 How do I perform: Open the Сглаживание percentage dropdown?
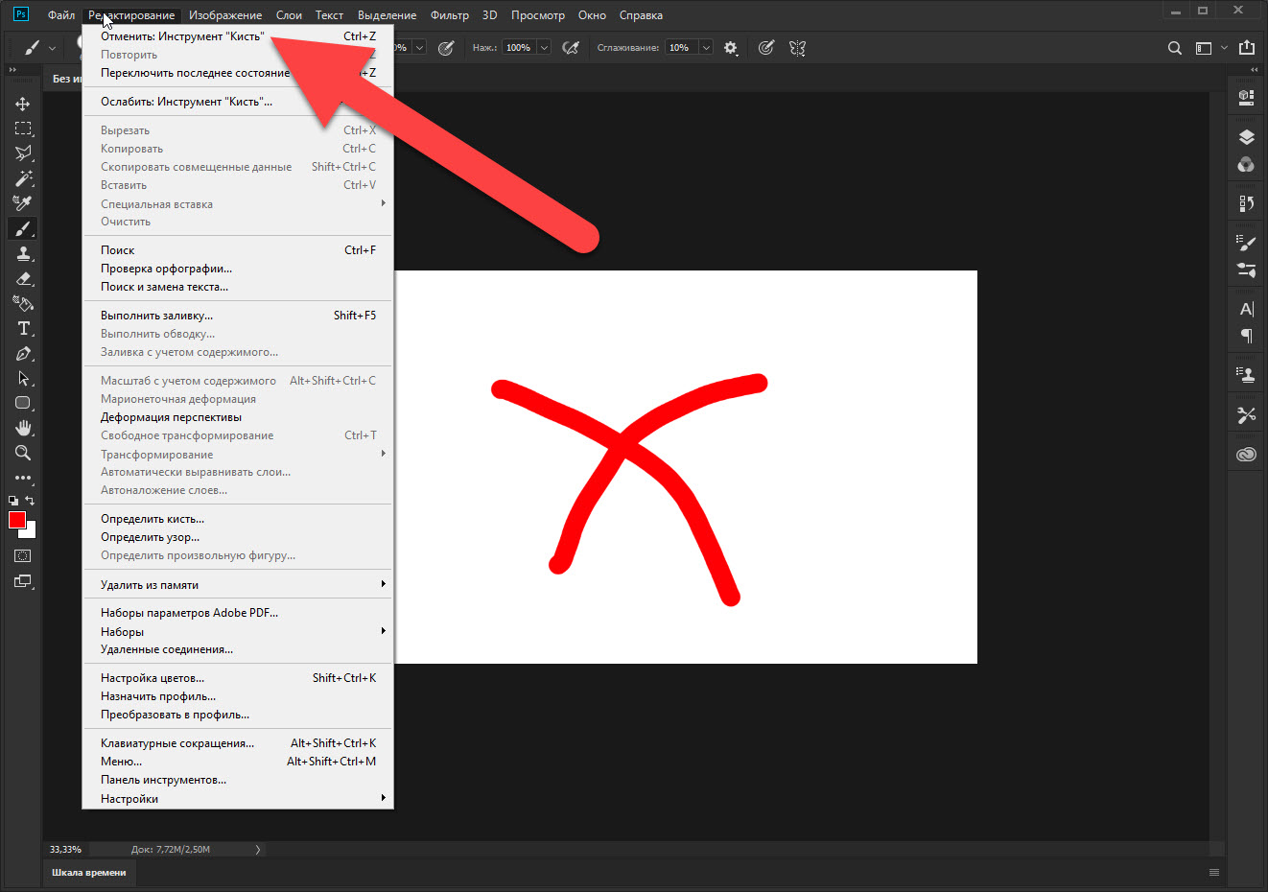(706, 48)
